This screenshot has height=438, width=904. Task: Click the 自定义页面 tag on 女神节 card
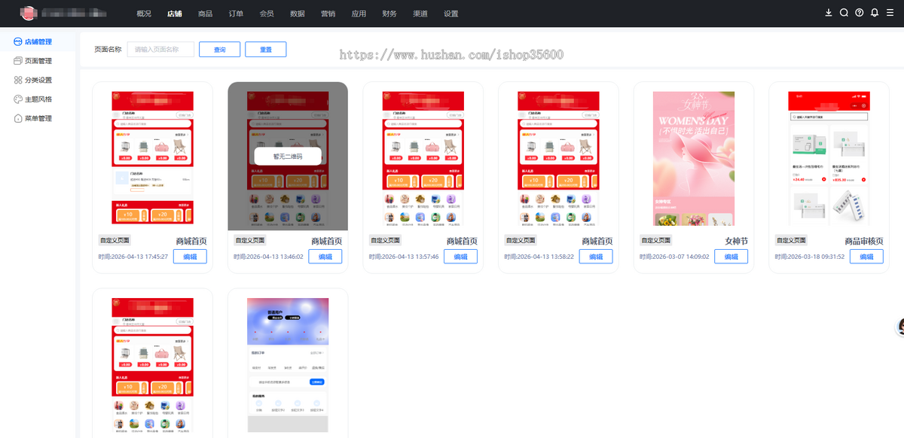[x=655, y=241]
